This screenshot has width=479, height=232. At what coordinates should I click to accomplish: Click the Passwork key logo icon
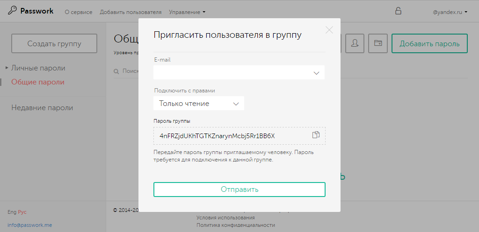[x=12, y=11]
